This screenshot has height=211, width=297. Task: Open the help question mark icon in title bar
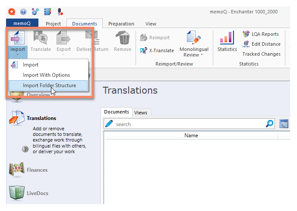pos(23,12)
